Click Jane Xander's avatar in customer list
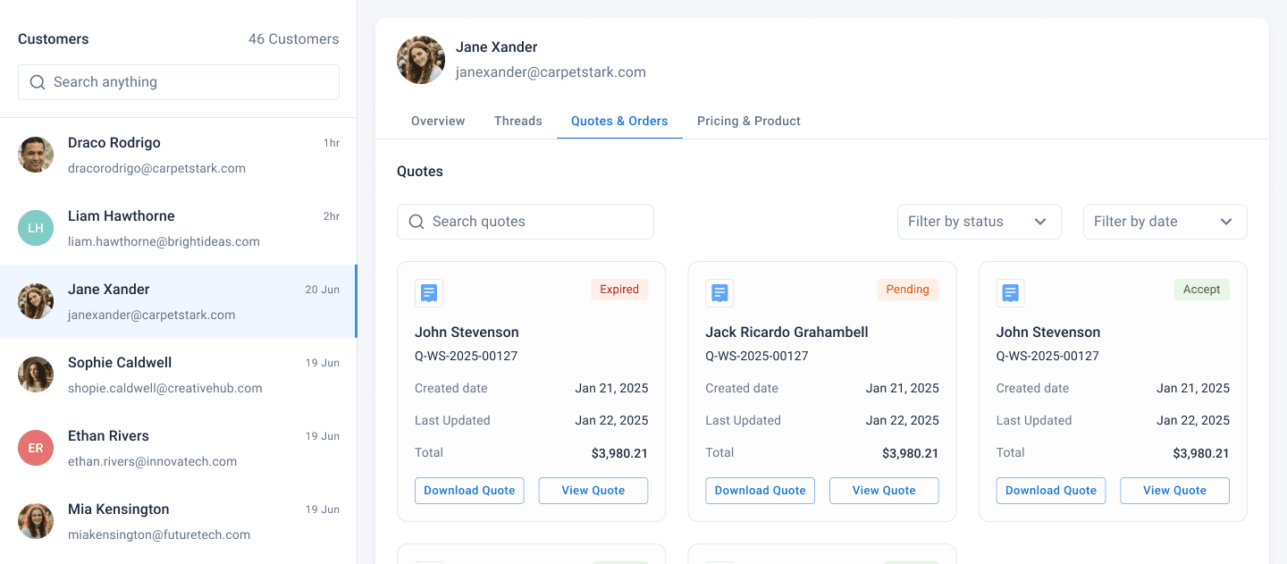Viewport: 1287px width, 564px height. coord(36,301)
